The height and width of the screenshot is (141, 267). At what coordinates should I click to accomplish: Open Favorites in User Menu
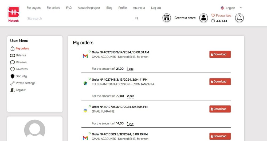tap(22, 69)
